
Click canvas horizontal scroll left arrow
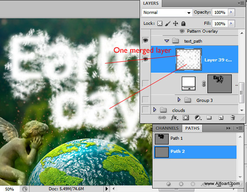113,189
